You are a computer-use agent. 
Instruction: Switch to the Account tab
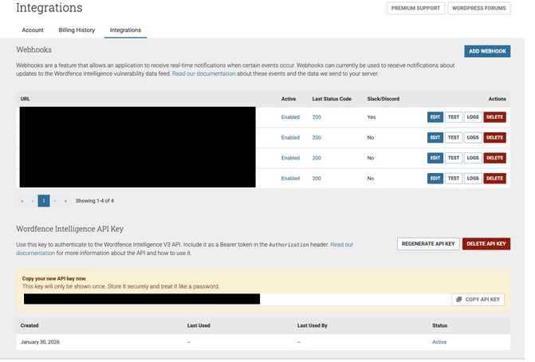[x=33, y=30]
